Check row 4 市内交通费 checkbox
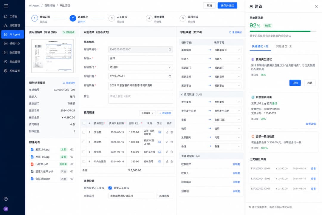Screen dimensions: 322x215 click(84, 162)
